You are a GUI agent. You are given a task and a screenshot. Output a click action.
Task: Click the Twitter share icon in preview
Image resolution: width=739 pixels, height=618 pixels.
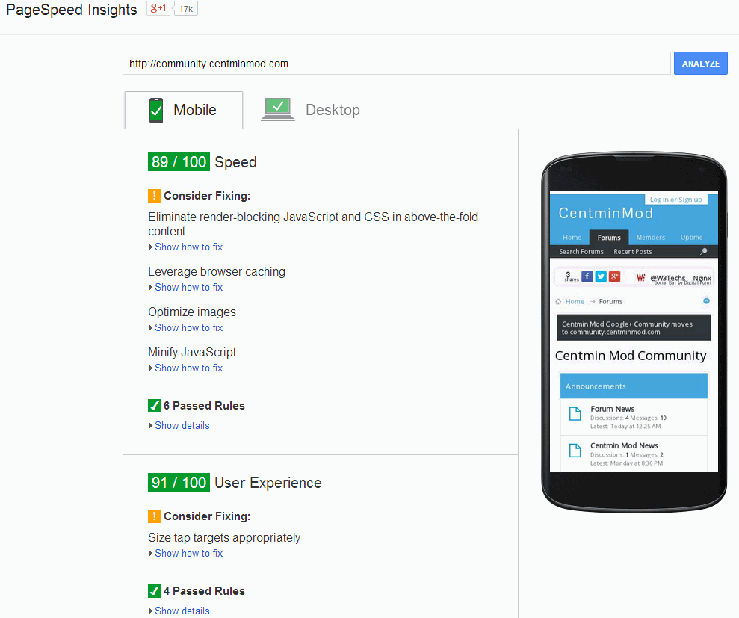[601, 276]
